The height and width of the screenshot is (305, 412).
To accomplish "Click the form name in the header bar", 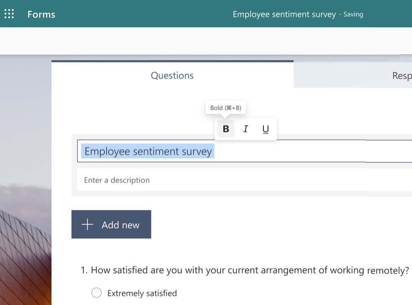I will (x=284, y=14).
